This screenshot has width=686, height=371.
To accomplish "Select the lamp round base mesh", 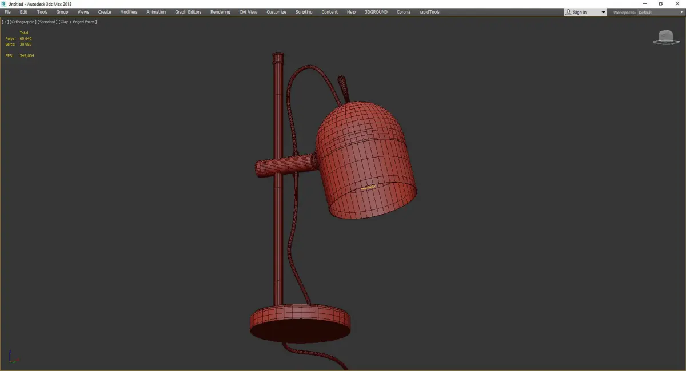I will [x=300, y=323].
